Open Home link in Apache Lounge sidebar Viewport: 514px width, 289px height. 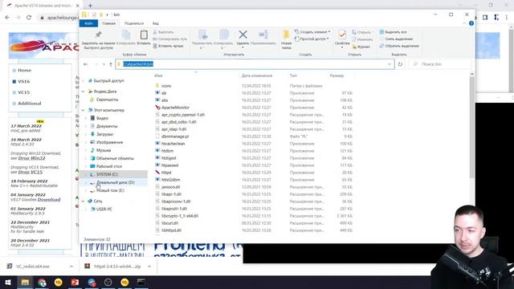point(25,70)
